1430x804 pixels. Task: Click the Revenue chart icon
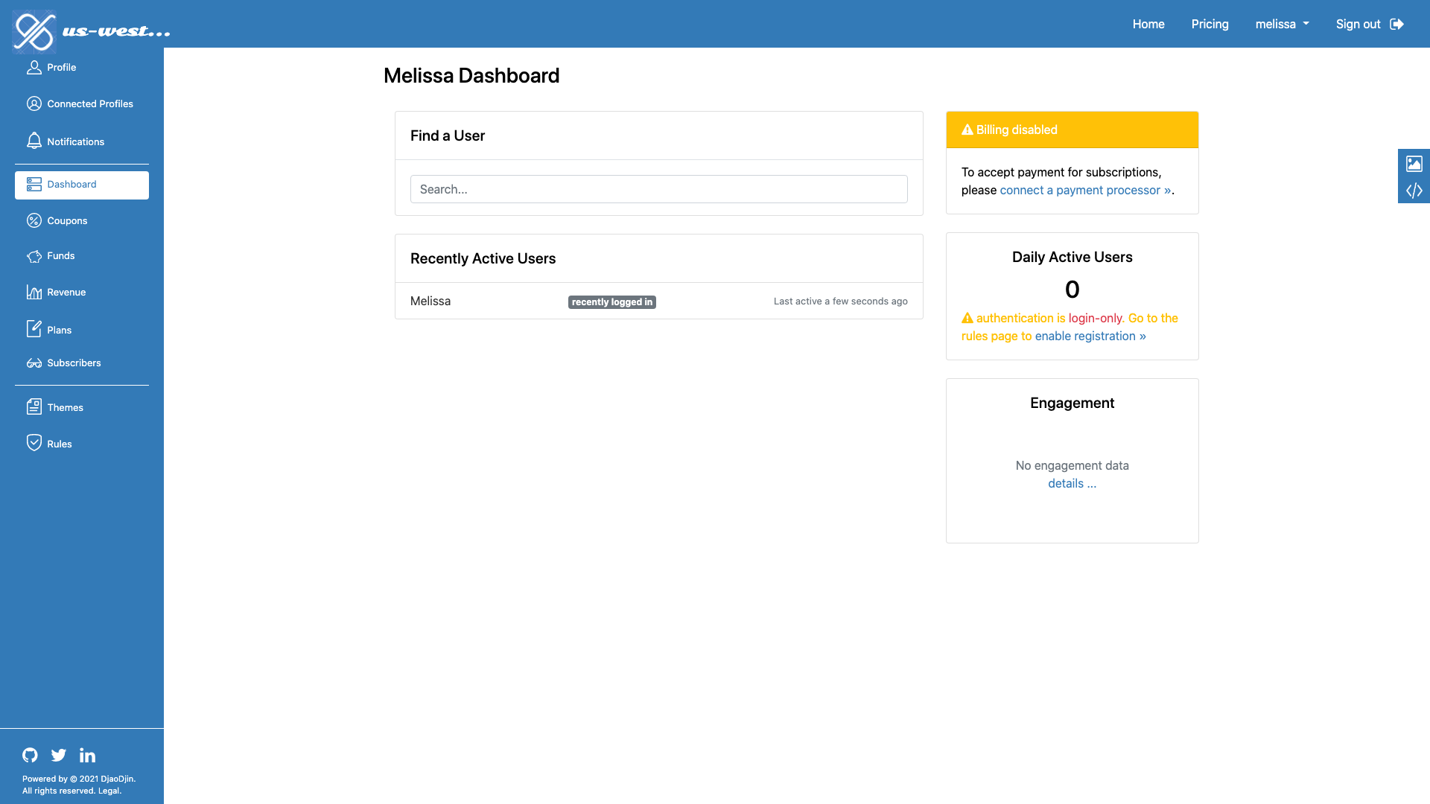34,293
